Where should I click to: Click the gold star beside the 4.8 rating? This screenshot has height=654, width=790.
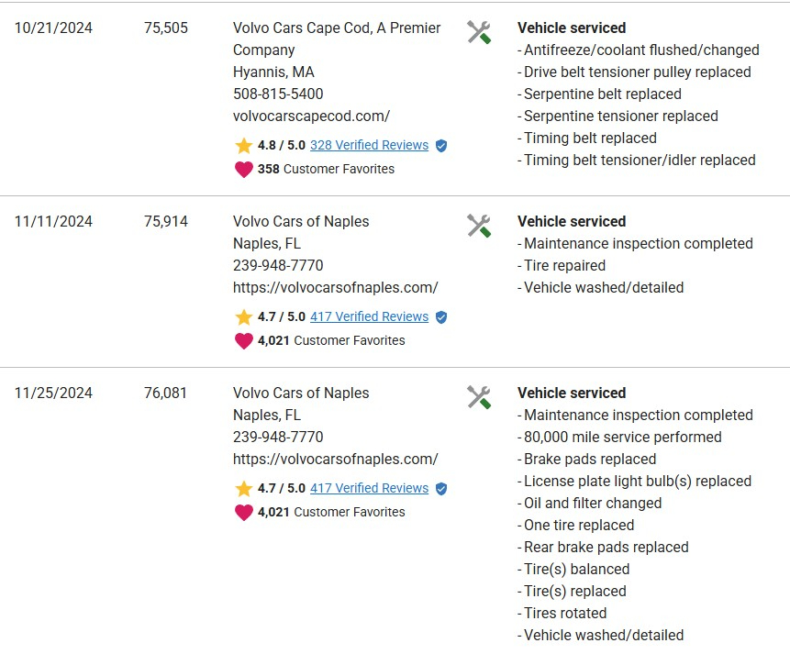tap(243, 146)
